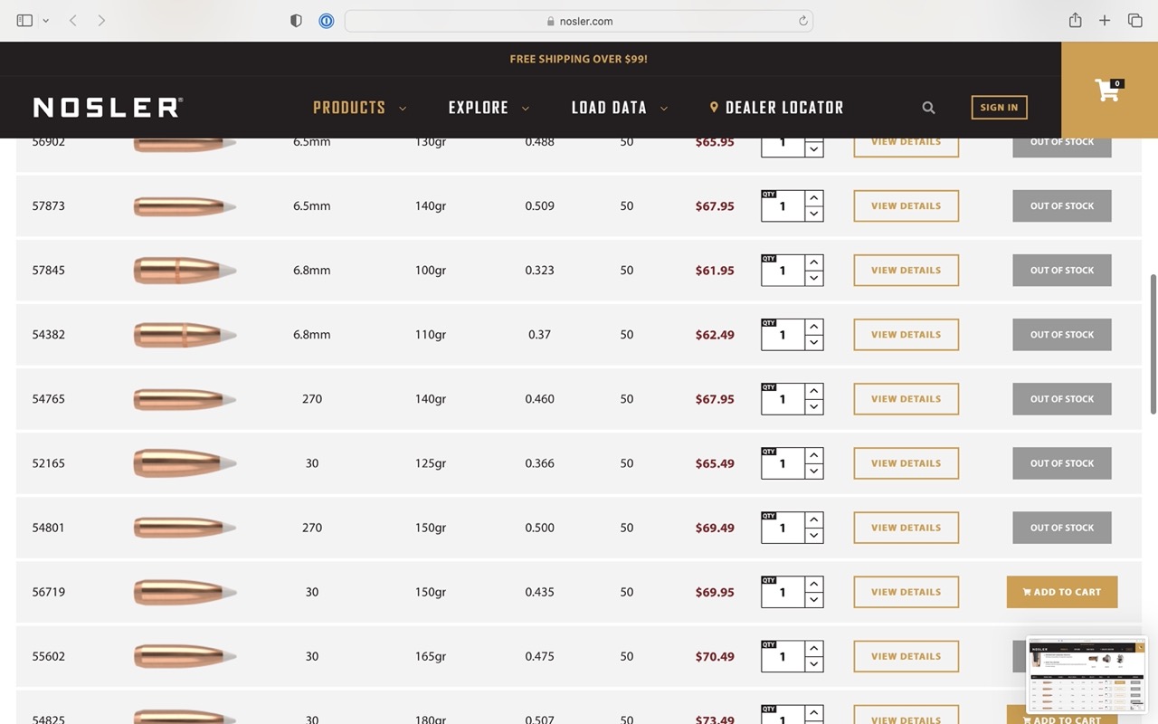Viewport: 1158px width, 724px height.
Task: Click bullet image for item 52165
Action: point(185,463)
